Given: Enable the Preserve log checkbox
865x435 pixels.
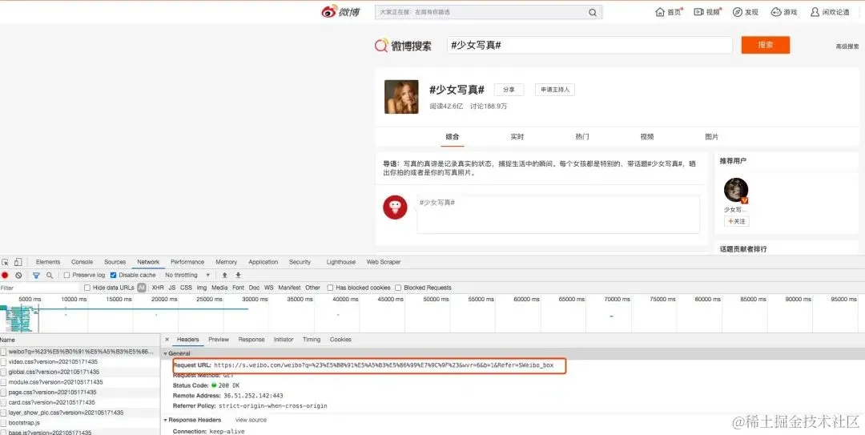Looking at the screenshot, I should pos(66,275).
